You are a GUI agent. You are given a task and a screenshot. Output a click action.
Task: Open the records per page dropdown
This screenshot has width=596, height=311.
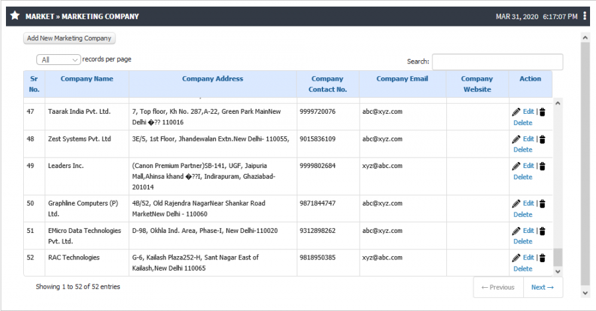58,60
